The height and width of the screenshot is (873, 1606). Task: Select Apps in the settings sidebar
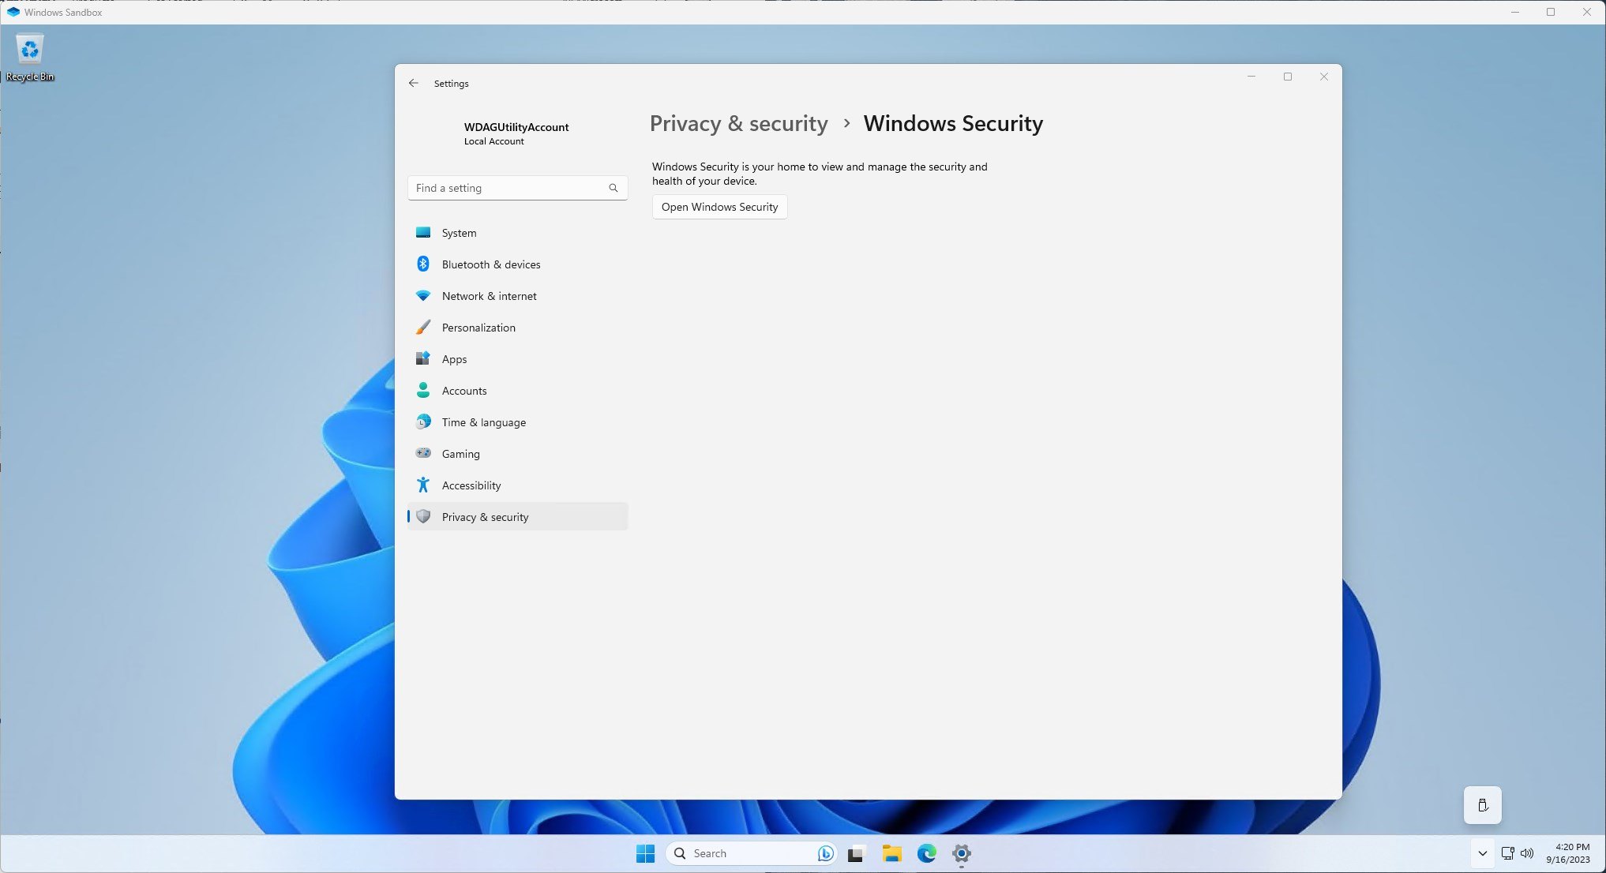[x=518, y=359]
